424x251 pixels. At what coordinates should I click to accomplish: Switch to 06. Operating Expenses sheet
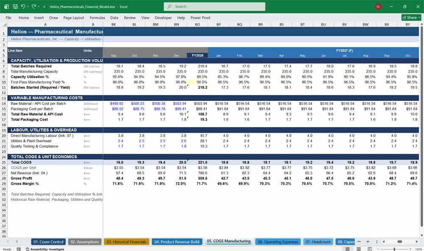tap(278, 242)
